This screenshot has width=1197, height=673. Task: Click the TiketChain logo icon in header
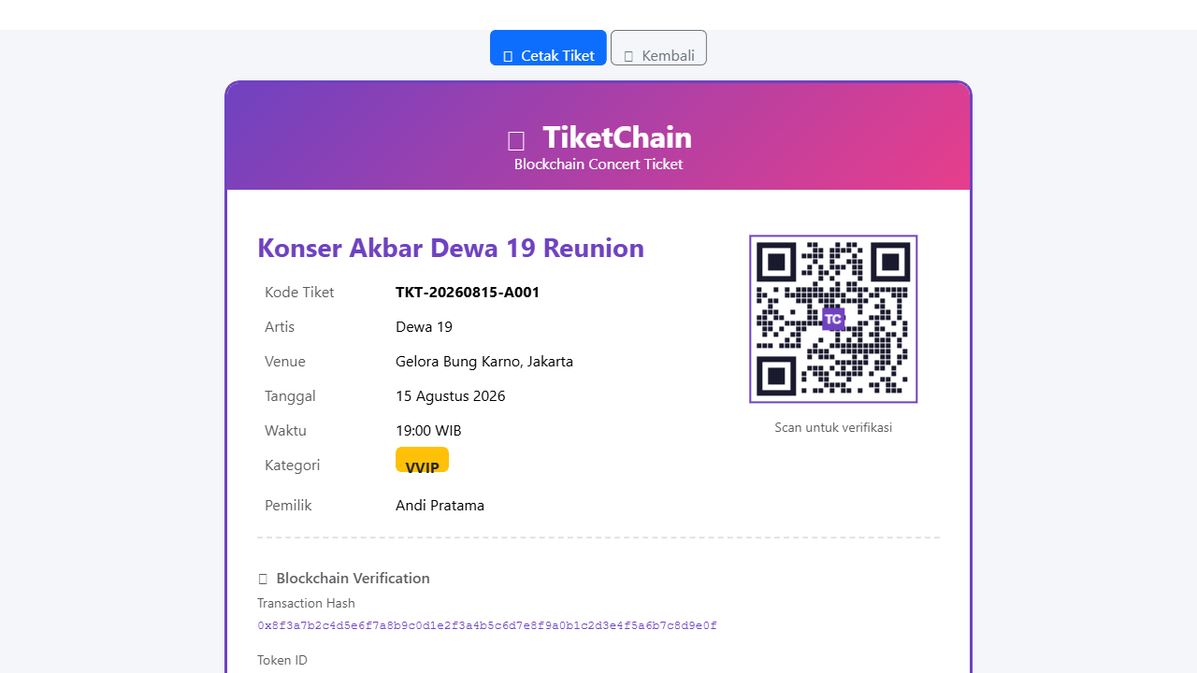(x=516, y=140)
